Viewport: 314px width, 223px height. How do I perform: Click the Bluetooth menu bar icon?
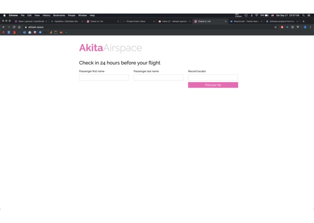point(252,15)
